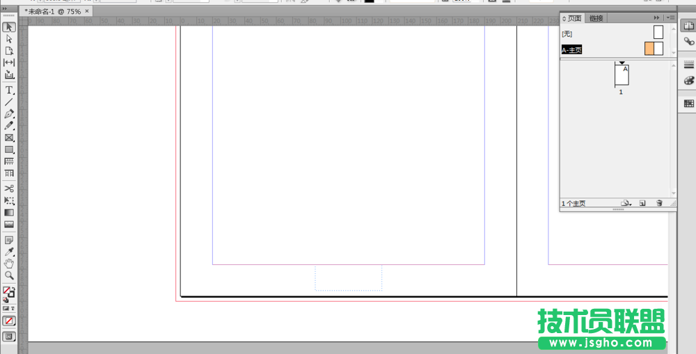
Task: Open the screen mode button
Action: pyautogui.click(x=9, y=336)
